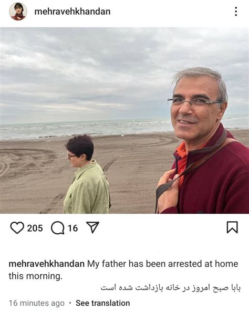View the 205 likes count

pos(35,228)
